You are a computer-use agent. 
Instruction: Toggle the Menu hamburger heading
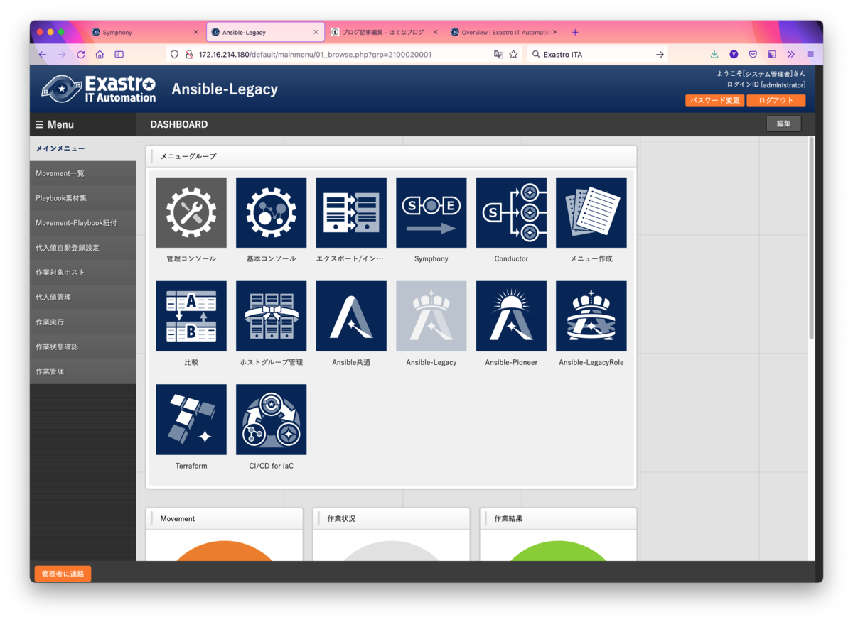55,124
